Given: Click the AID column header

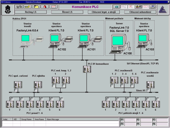Looking at the screenshot, I should [16, 119].
